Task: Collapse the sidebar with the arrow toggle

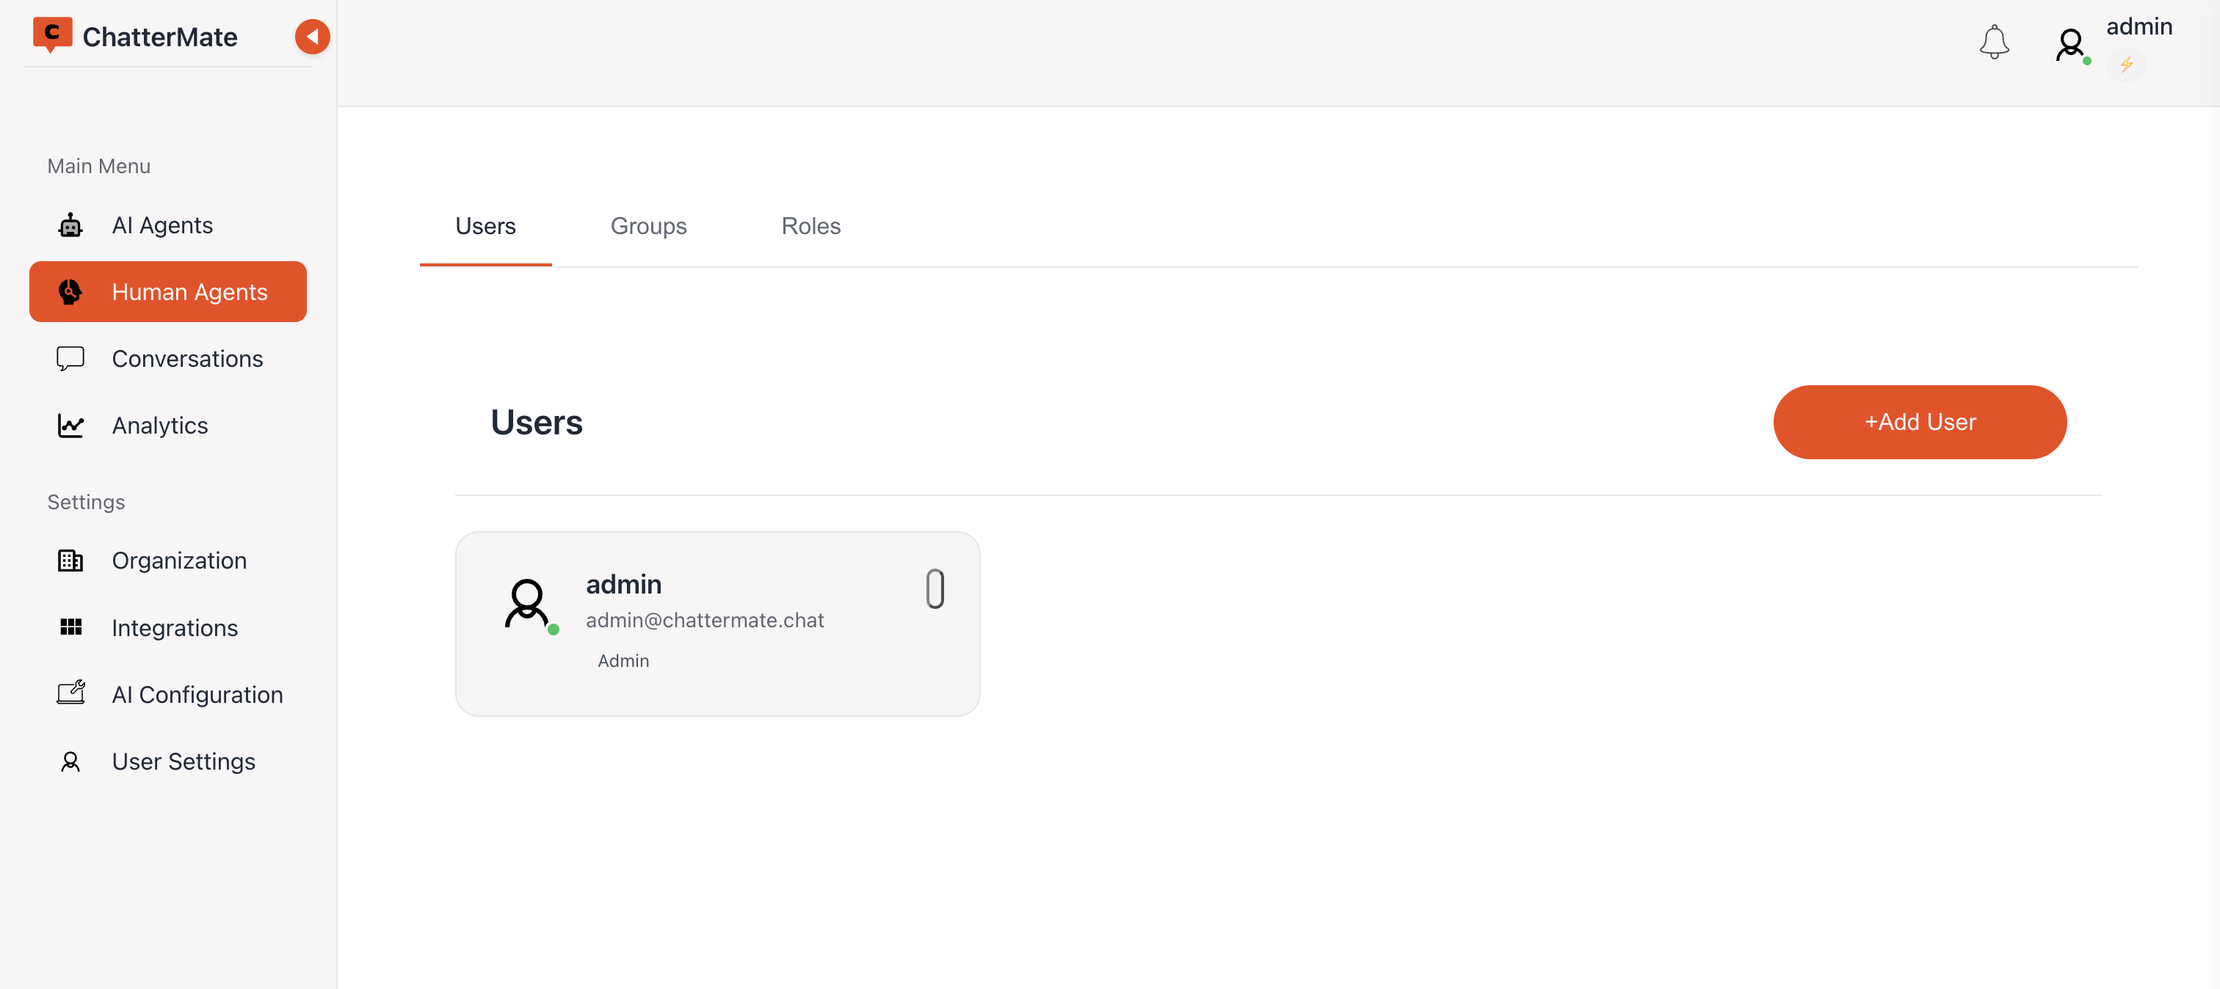Action: pyautogui.click(x=312, y=36)
